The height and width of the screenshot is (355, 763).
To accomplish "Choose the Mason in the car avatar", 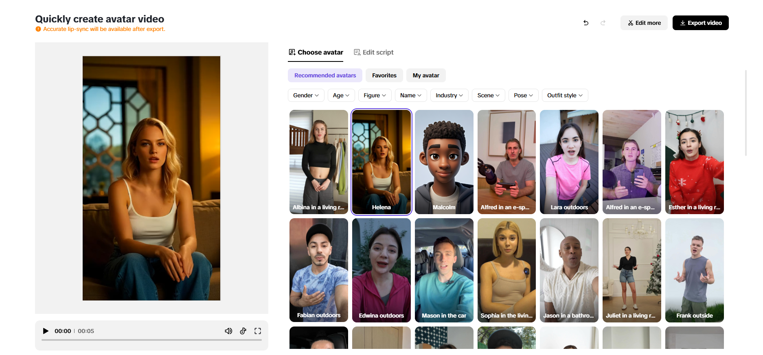I will coord(444,270).
